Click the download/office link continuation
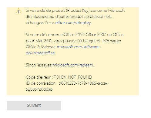The image size is (151, 118). point(40,53)
